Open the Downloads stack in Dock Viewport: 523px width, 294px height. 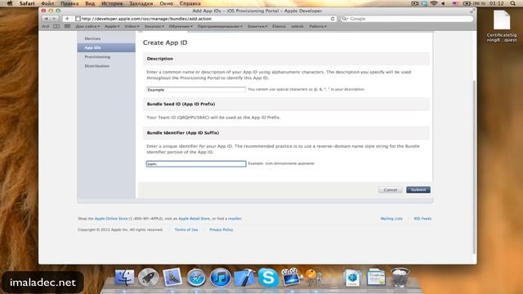(x=376, y=278)
